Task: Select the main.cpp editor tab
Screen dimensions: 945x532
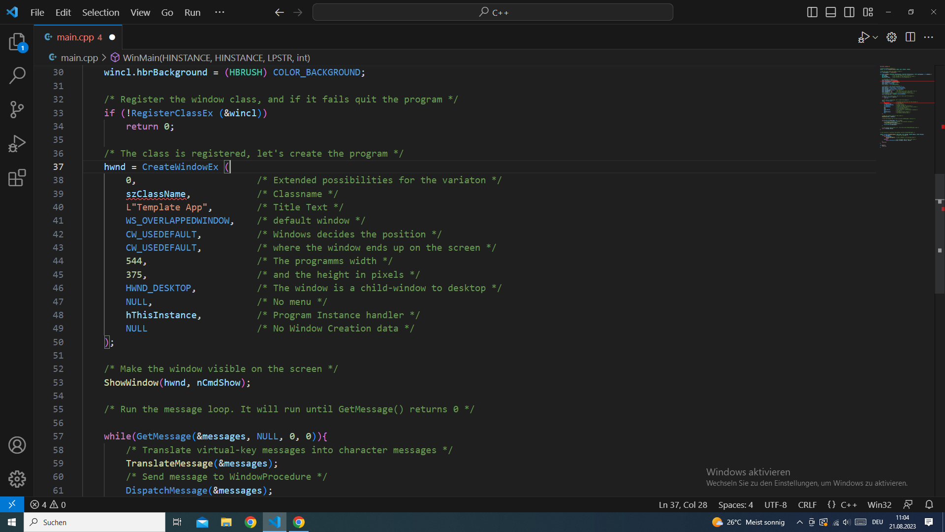Action: point(75,37)
